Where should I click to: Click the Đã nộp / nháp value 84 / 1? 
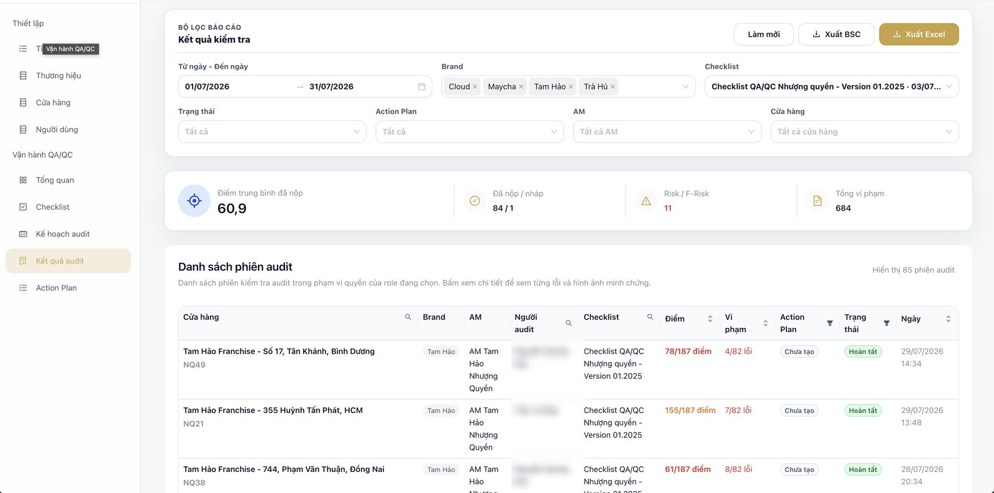coord(503,209)
